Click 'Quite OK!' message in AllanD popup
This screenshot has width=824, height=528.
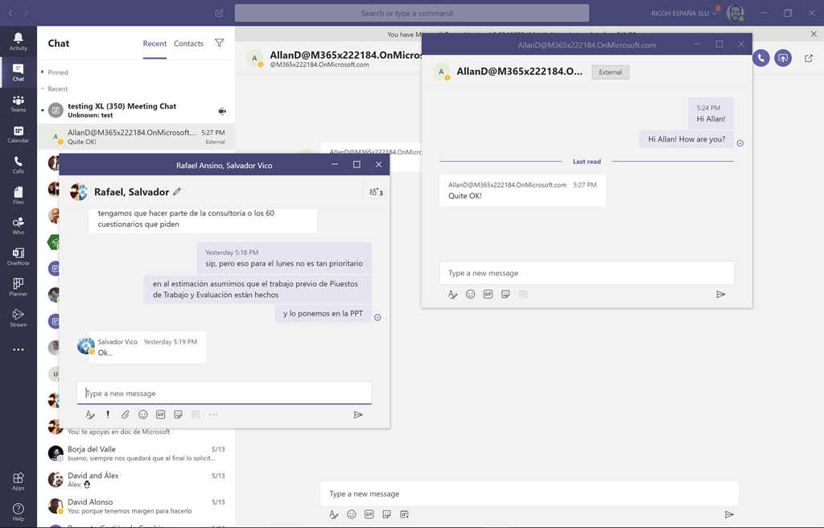[522, 191]
